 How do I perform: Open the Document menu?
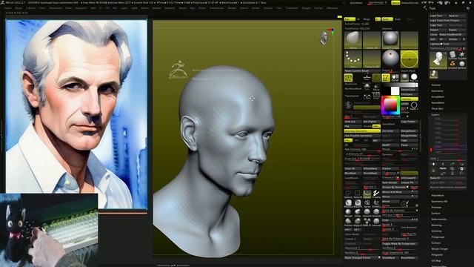coord(56,8)
